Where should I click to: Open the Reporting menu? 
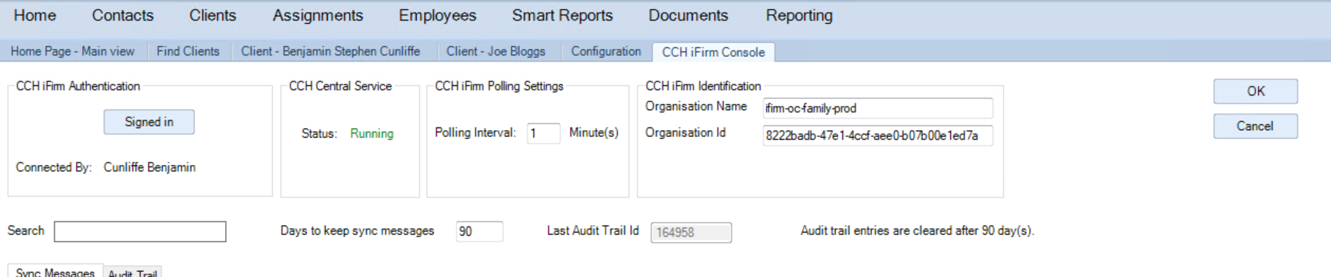[x=799, y=15]
